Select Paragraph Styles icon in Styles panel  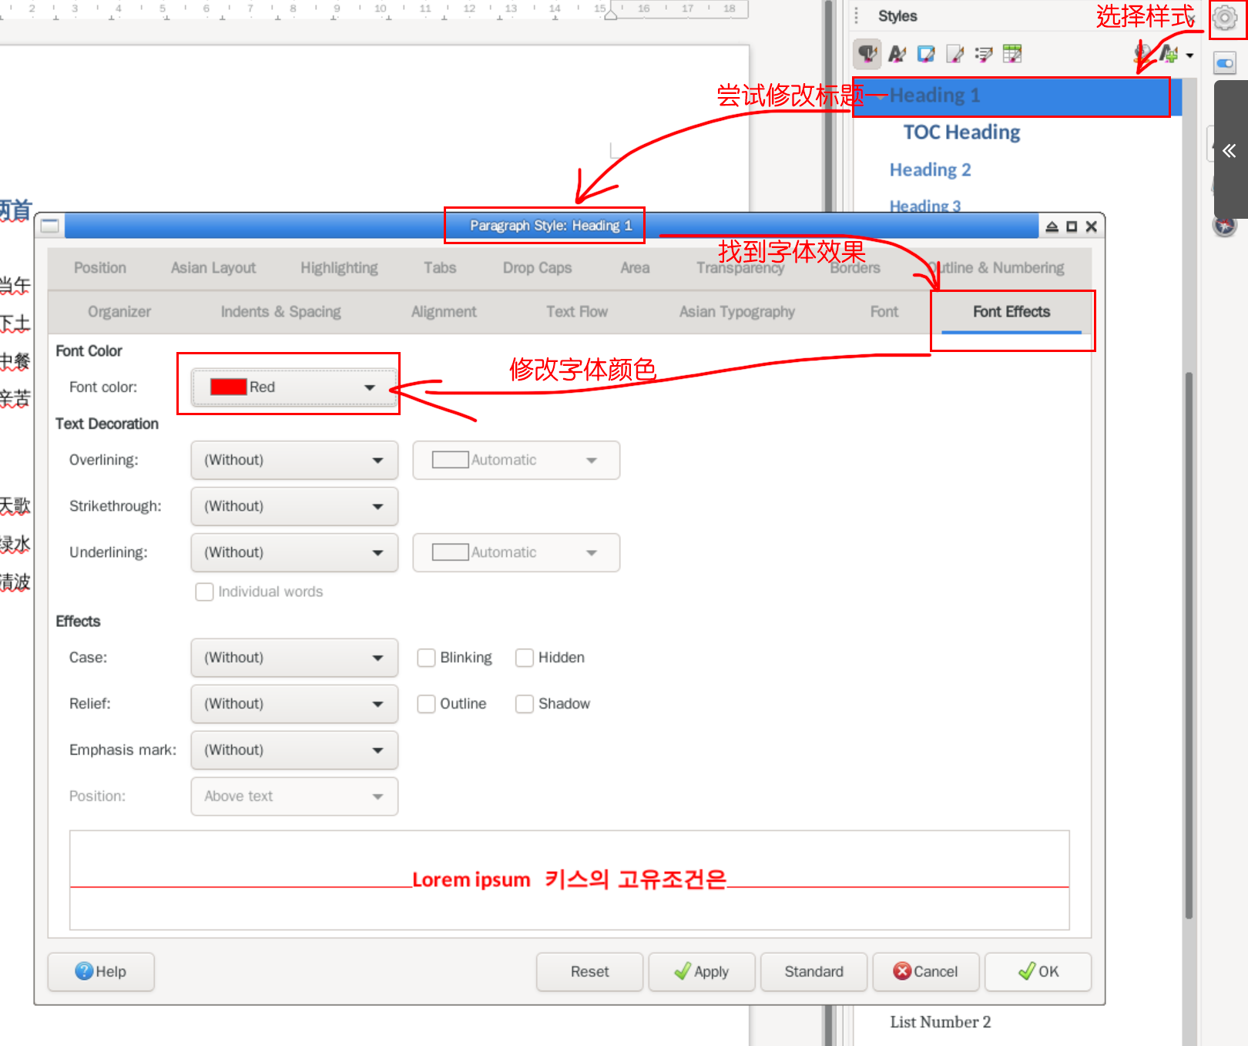(x=867, y=54)
